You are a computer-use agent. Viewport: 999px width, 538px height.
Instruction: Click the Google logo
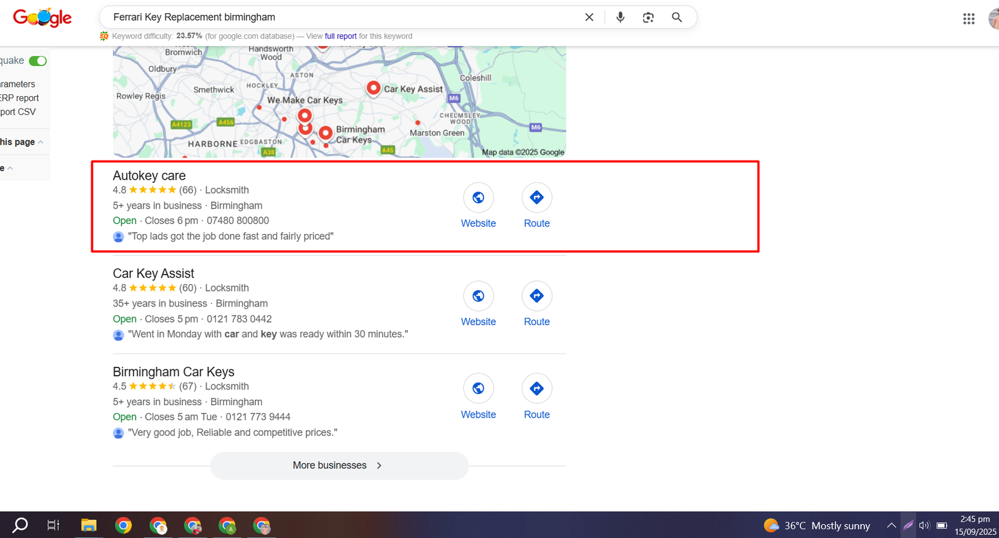click(42, 17)
